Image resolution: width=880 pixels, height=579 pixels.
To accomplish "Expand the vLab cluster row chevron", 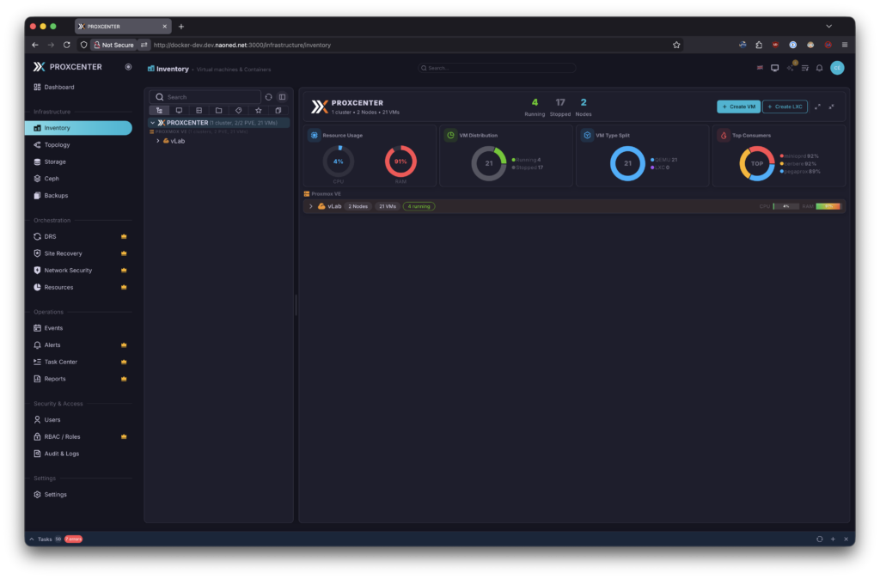I will [x=311, y=206].
